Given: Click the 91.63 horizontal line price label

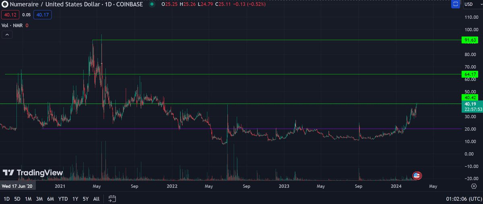Looking at the screenshot, I should point(470,40).
